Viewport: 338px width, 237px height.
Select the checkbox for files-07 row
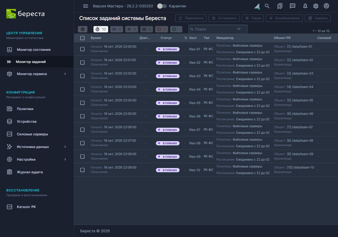(82, 130)
